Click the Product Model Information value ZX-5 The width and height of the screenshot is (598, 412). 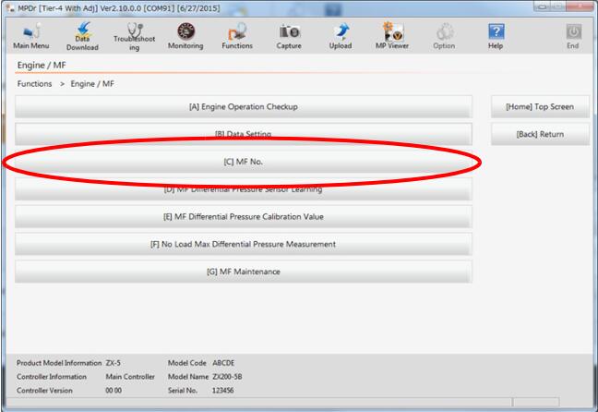[113, 363]
